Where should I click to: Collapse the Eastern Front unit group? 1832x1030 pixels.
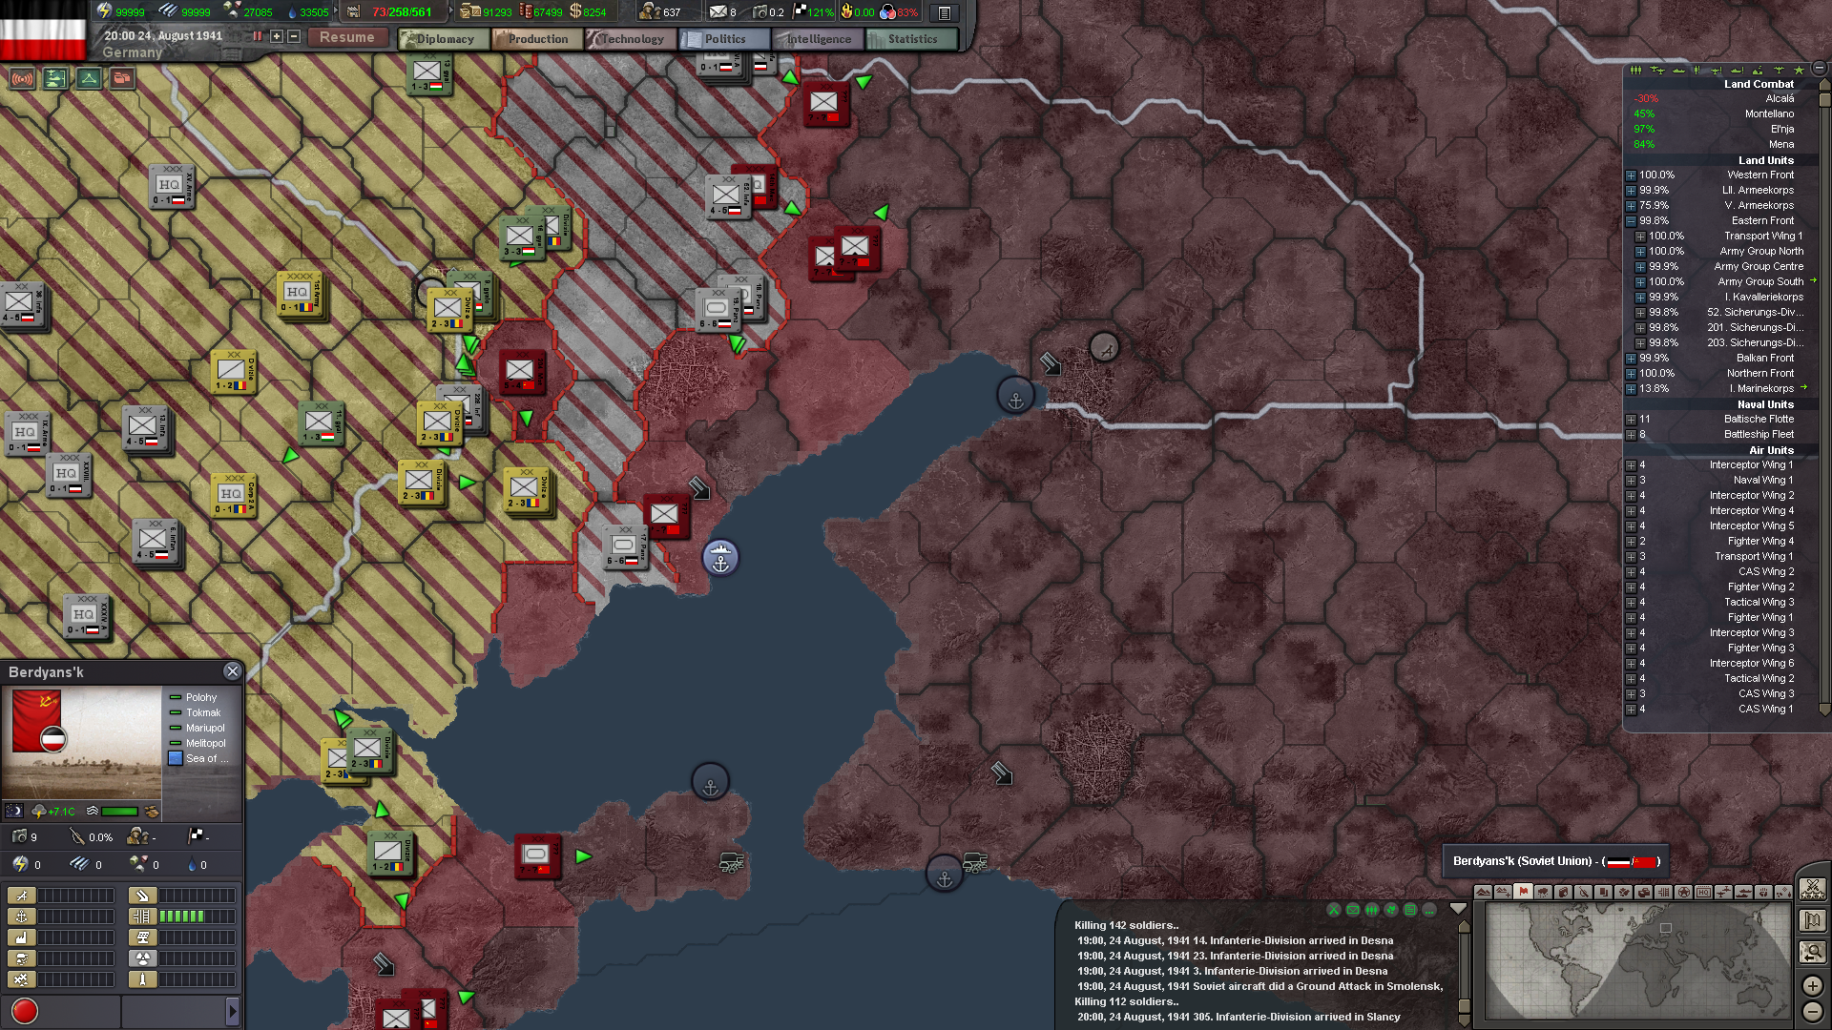[x=1631, y=221]
